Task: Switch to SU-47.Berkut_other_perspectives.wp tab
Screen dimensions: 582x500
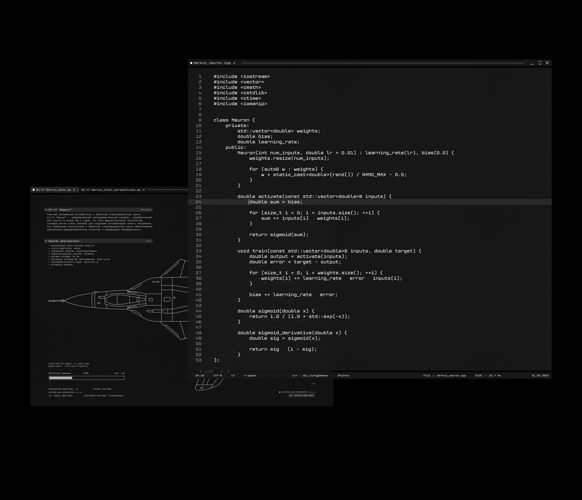Action: point(111,190)
